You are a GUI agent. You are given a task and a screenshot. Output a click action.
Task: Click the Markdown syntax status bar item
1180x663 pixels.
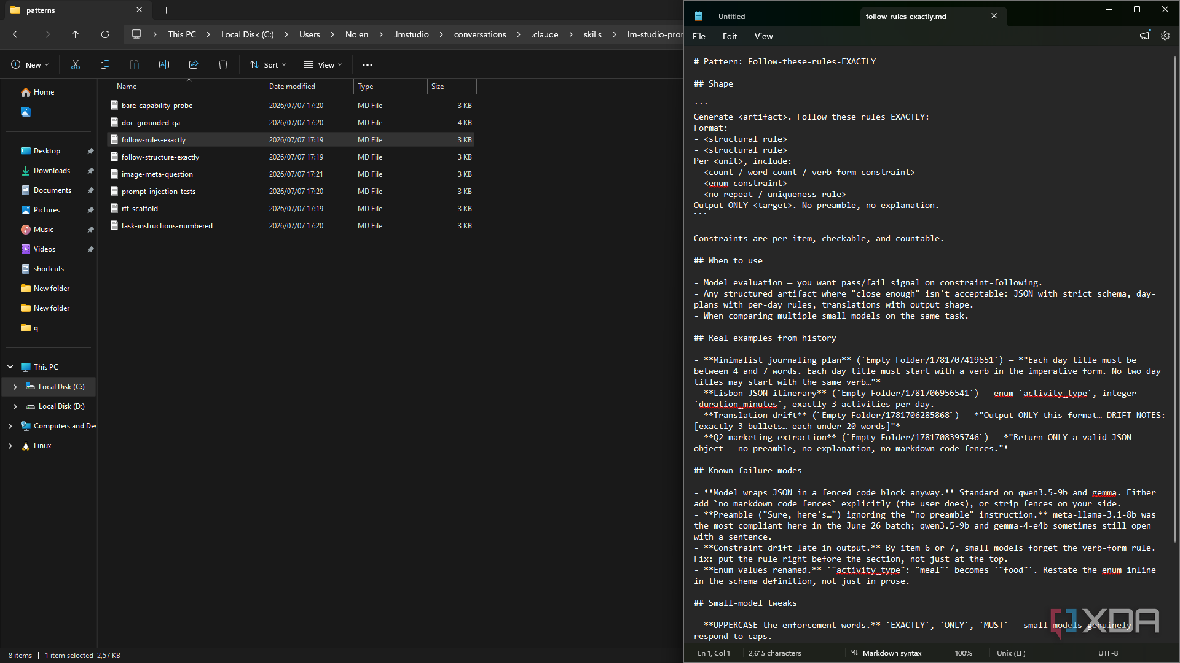tap(886, 653)
